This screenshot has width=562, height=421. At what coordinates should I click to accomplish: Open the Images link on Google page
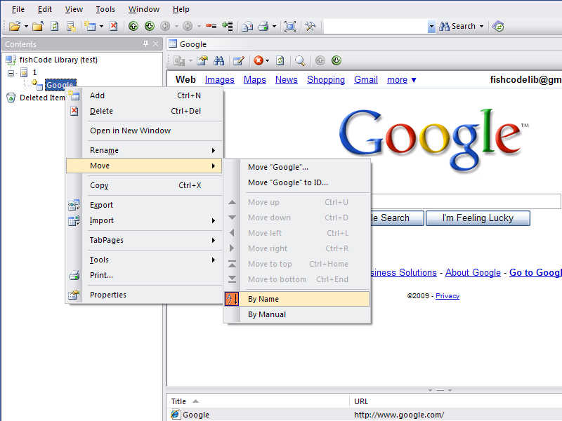(220, 80)
